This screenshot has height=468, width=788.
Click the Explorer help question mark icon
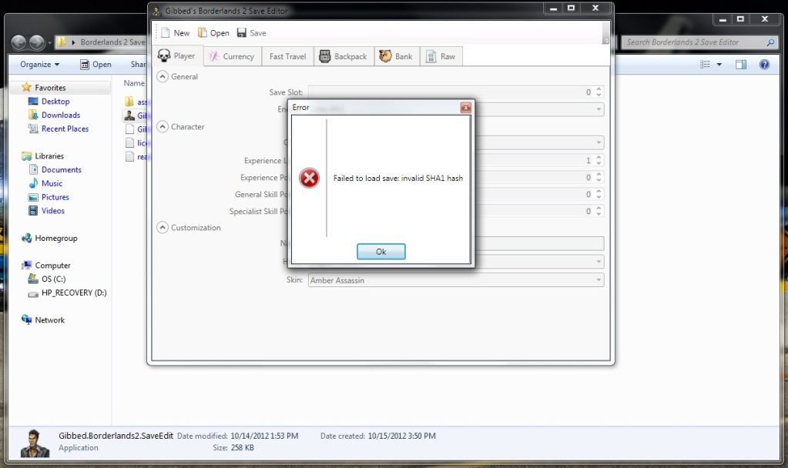tap(764, 65)
